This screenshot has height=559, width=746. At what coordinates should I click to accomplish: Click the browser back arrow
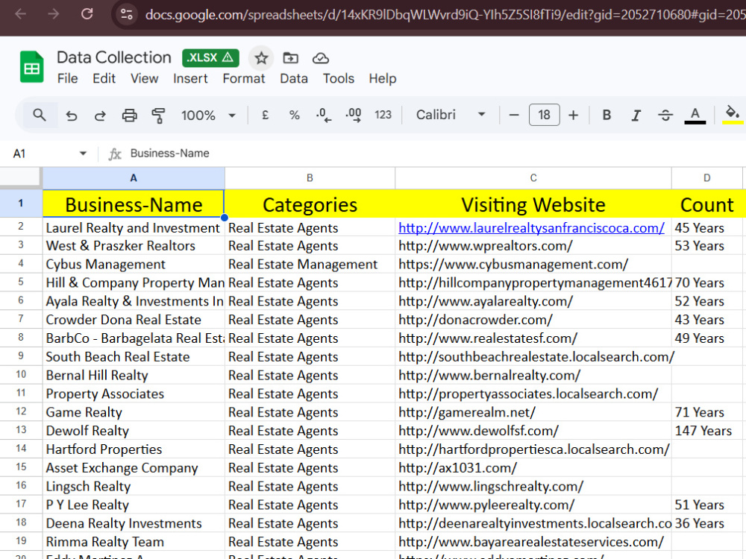point(20,13)
